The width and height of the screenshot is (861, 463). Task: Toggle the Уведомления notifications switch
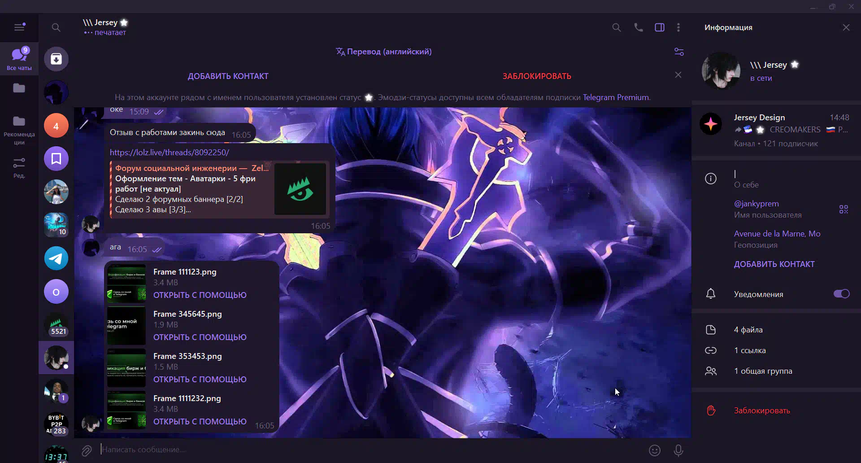coord(841,294)
